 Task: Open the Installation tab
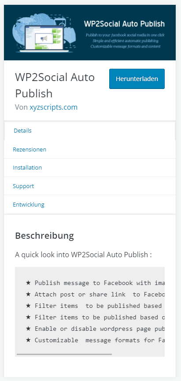point(27,167)
